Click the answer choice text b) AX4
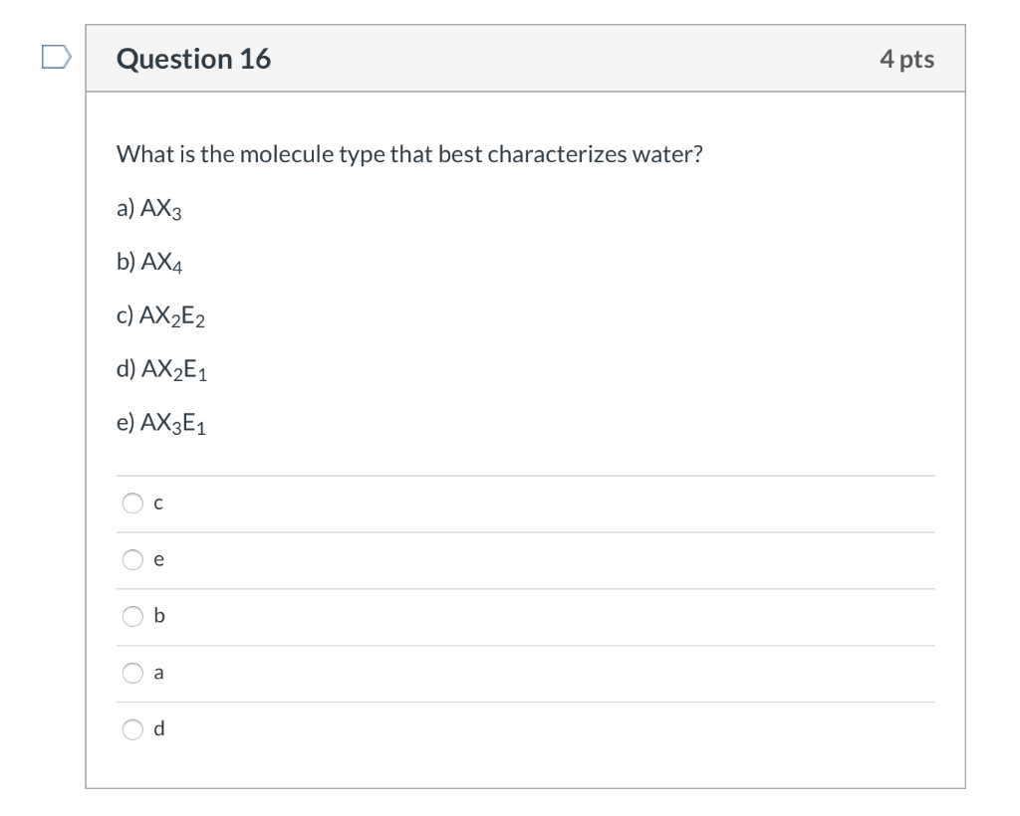1020x816 pixels. point(149,262)
